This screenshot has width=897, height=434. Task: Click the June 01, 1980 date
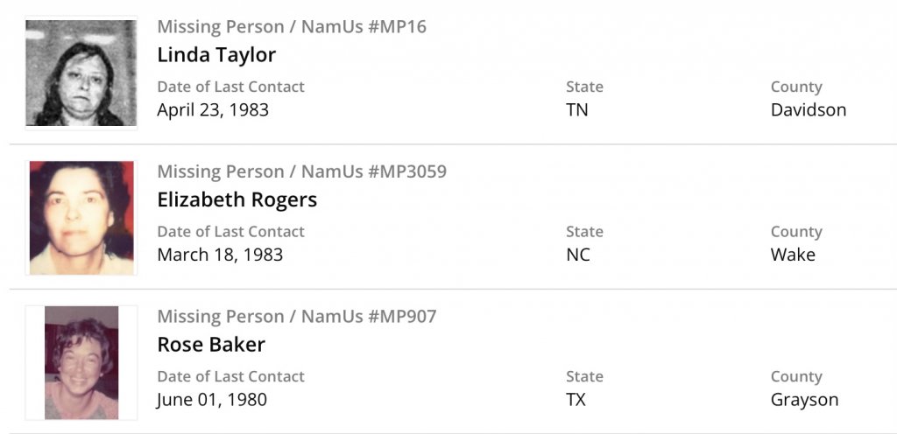[212, 400]
